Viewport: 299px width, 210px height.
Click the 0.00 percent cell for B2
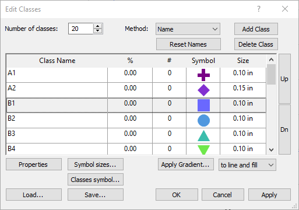point(130,121)
